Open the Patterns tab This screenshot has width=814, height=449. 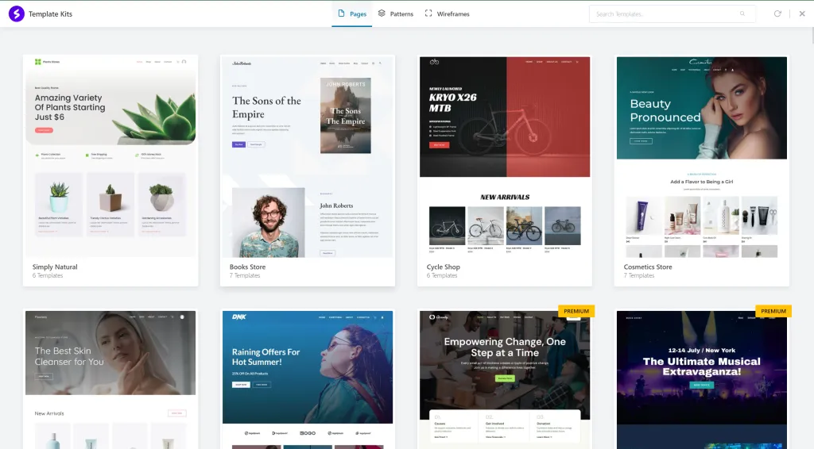tap(395, 13)
